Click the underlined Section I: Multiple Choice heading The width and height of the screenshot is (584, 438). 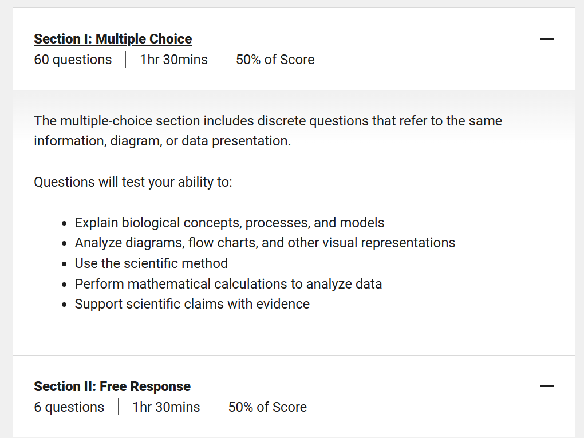click(x=113, y=39)
